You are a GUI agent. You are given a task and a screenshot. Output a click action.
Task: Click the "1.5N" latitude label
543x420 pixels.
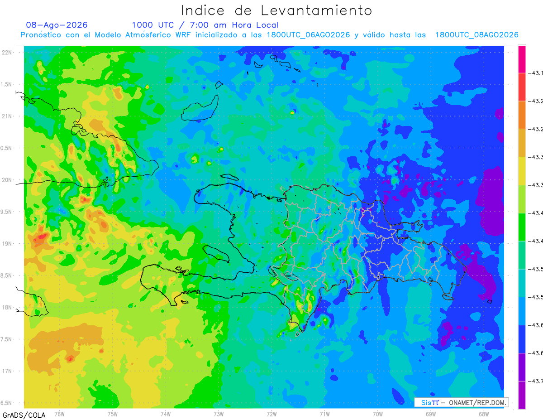(x=7, y=84)
